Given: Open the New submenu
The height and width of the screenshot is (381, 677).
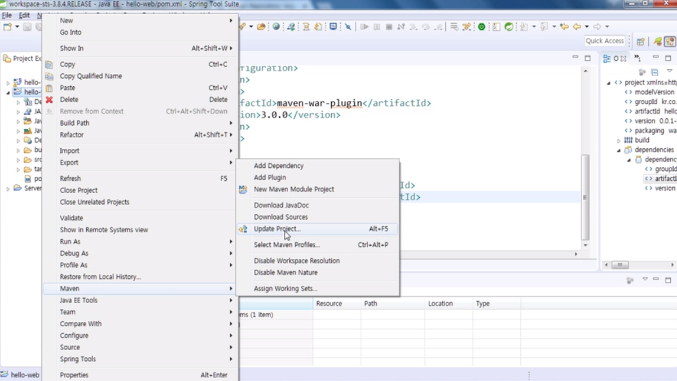Looking at the screenshot, I should pos(141,20).
